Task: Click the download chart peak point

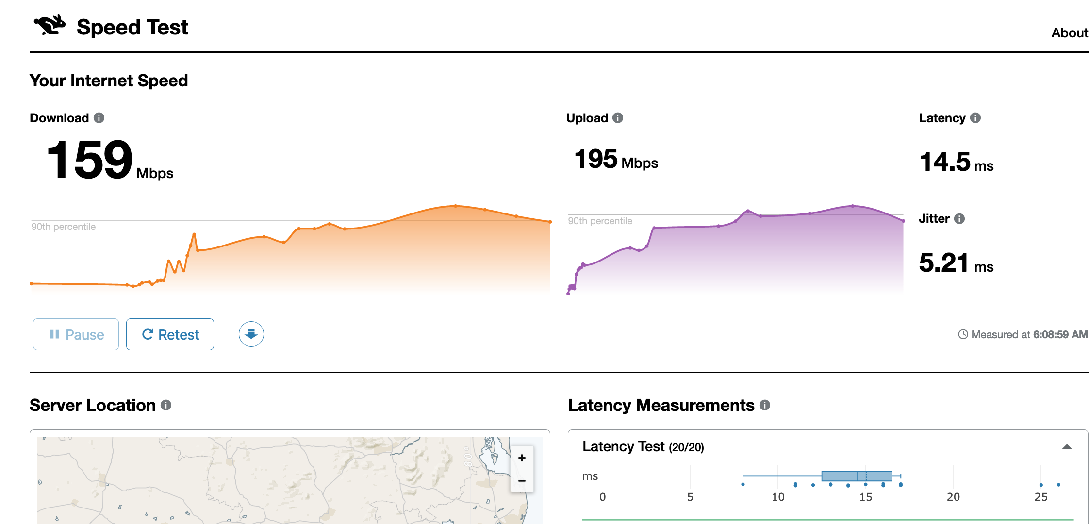Action: (x=455, y=206)
